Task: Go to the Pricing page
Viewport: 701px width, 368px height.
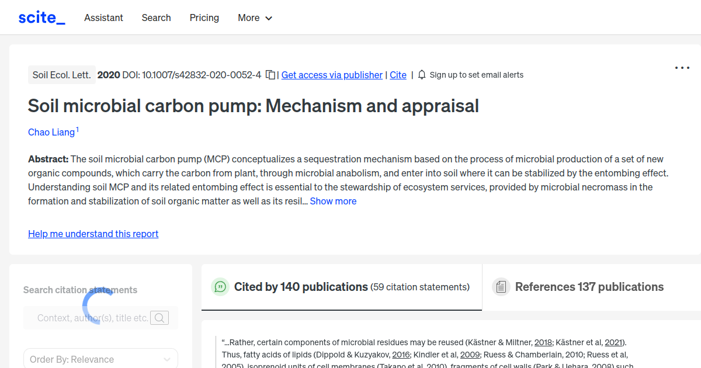Action: tap(204, 18)
